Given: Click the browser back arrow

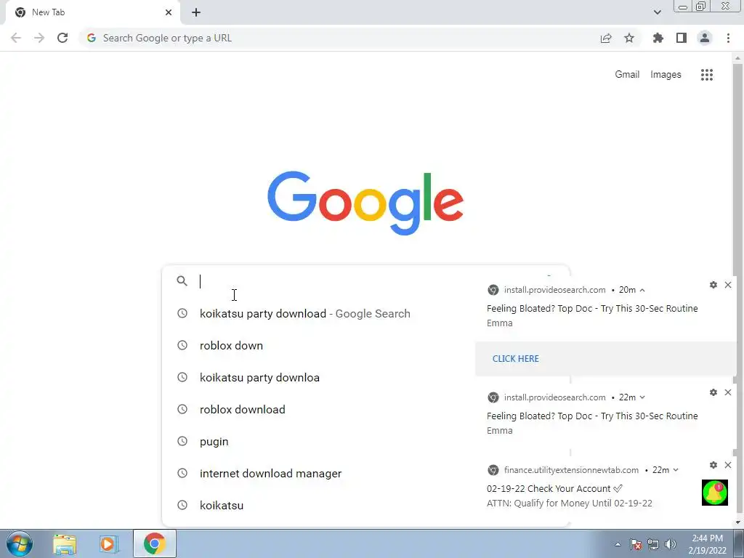Looking at the screenshot, I should tap(16, 38).
